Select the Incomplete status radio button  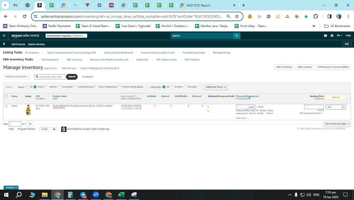tap(59, 87)
